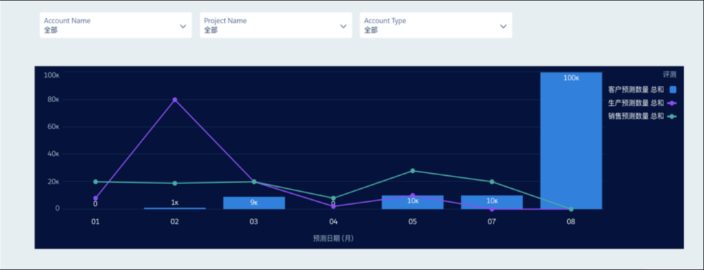
Task: Click the purple line legend icon for 生产预测数量
Action: [672, 103]
